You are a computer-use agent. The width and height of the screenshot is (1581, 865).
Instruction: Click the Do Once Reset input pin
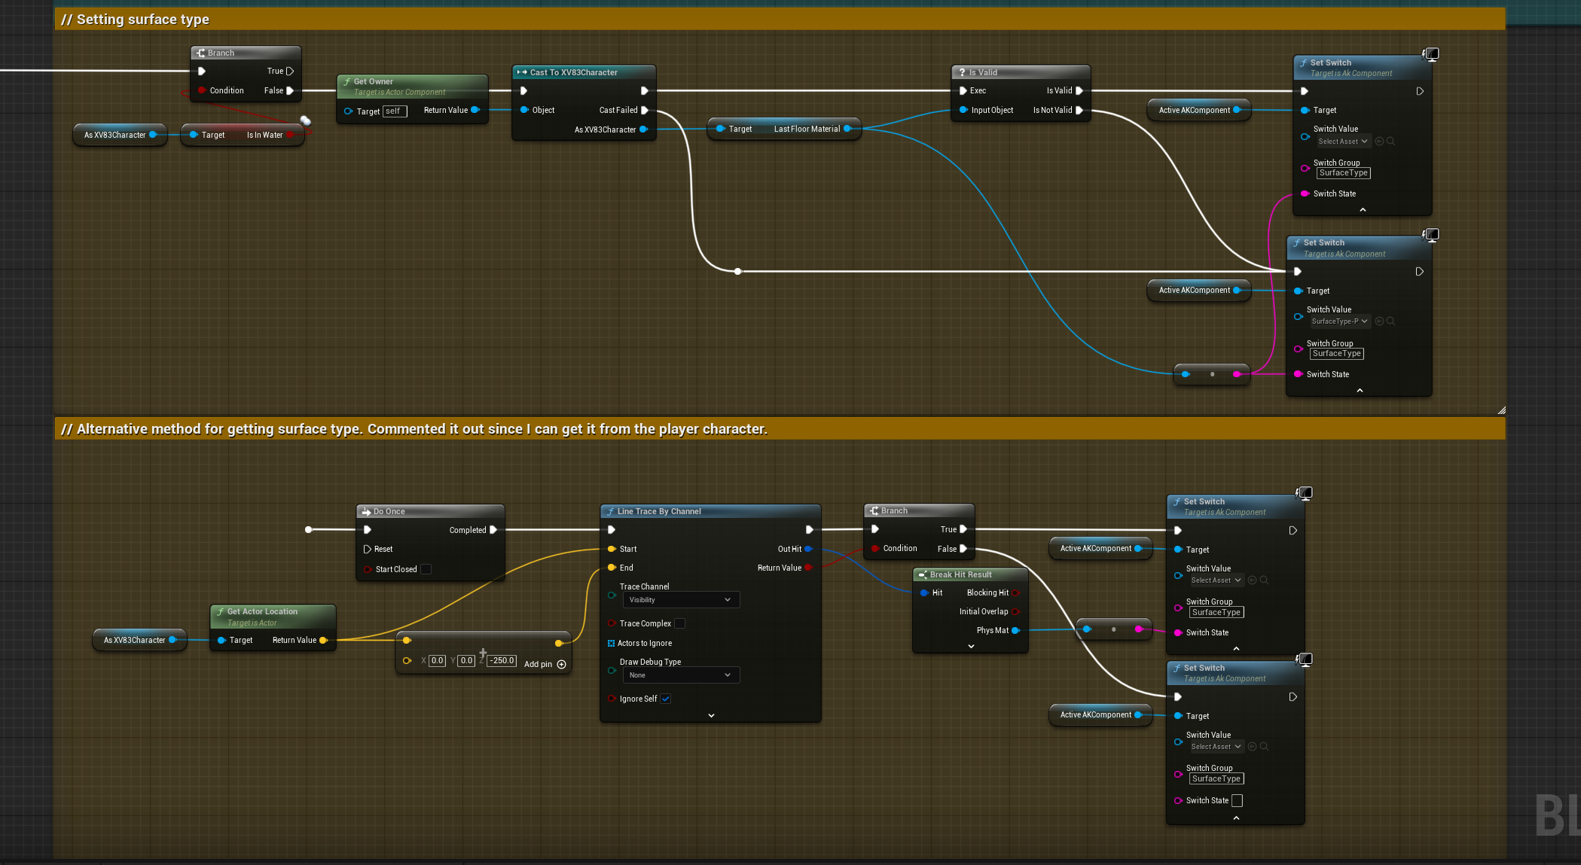pyautogui.click(x=368, y=549)
